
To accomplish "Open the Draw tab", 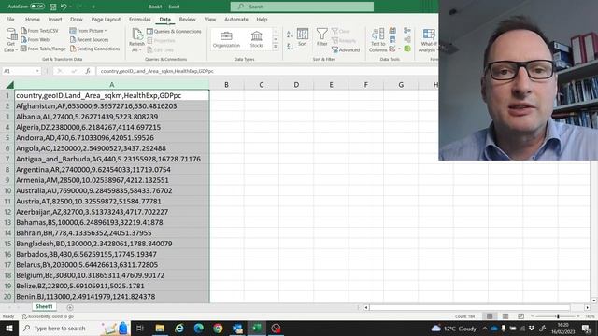I will click(77, 19).
